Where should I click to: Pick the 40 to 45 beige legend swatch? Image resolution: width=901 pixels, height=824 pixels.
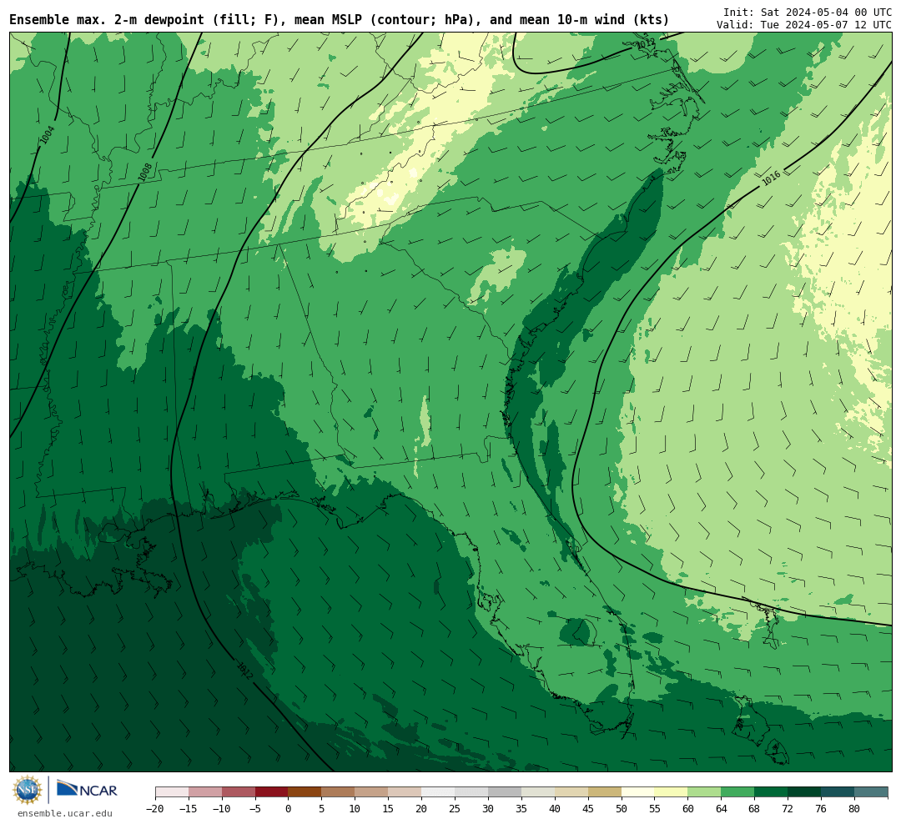pos(571,792)
